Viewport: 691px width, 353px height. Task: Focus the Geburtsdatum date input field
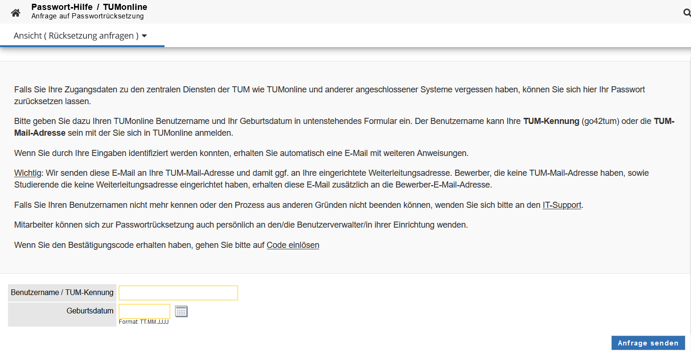(x=144, y=311)
